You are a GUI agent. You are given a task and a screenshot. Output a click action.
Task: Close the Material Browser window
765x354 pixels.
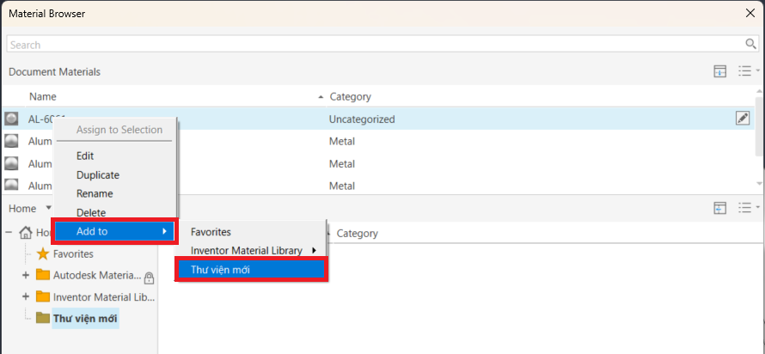click(751, 13)
